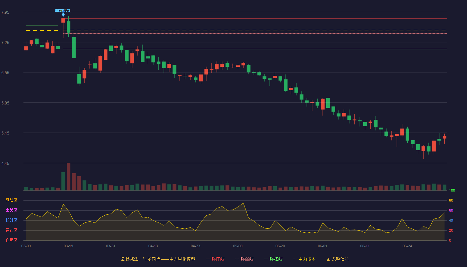The width and height of the screenshot is (467, 267).
Task: Click the 6.55 price axis label
Action: [x=5, y=73]
